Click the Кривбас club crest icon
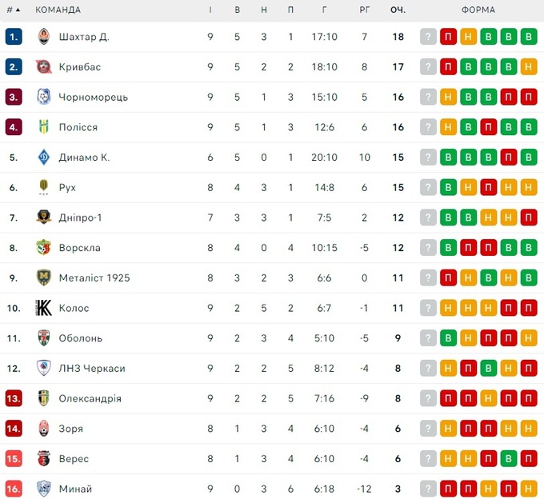The height and width of the screenshot is (499, 544). [x=44, y=67]
